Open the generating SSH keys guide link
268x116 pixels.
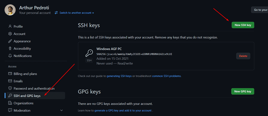(x=119, y=76)
